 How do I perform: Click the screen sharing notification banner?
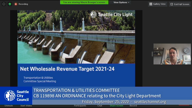tap(84, 2)
